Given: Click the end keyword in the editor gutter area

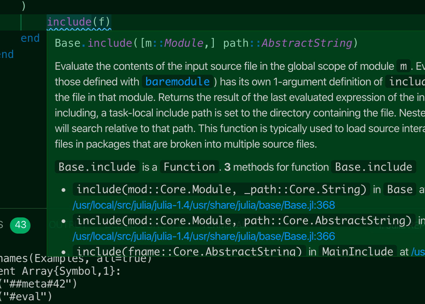Looking at the screenshot, I should click(x=30, y=38).
